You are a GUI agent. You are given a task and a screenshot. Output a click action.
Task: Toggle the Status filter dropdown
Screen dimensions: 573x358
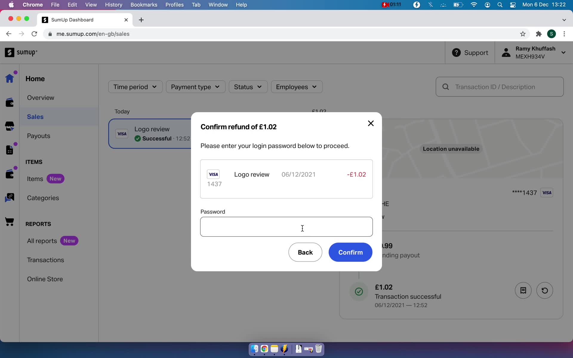click(247, 87)
